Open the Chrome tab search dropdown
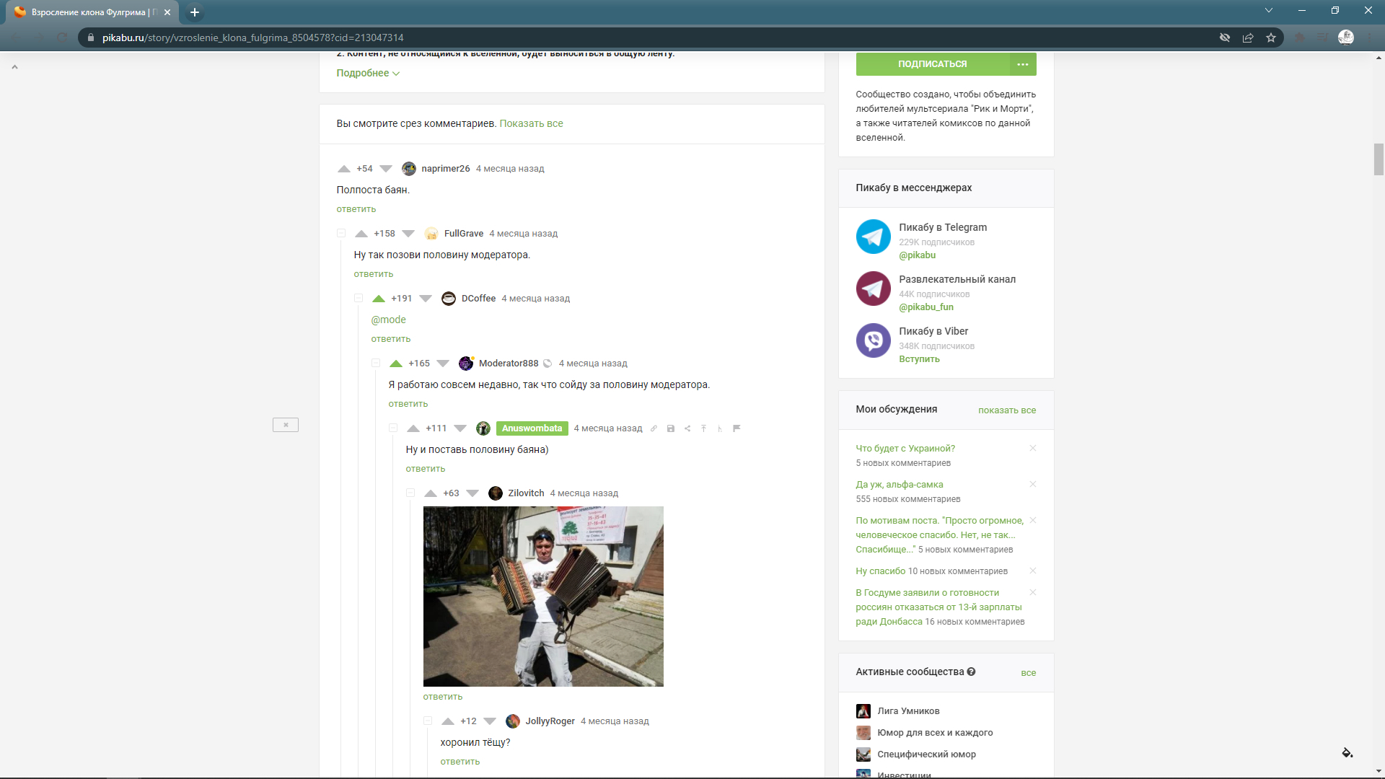The width and height of the screenshot is (1385, 779). tap(1268, 11)
